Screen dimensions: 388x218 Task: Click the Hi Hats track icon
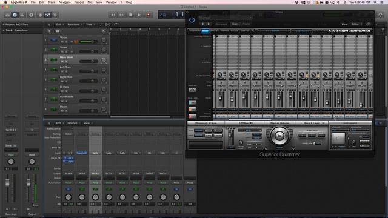click(54, 90)
